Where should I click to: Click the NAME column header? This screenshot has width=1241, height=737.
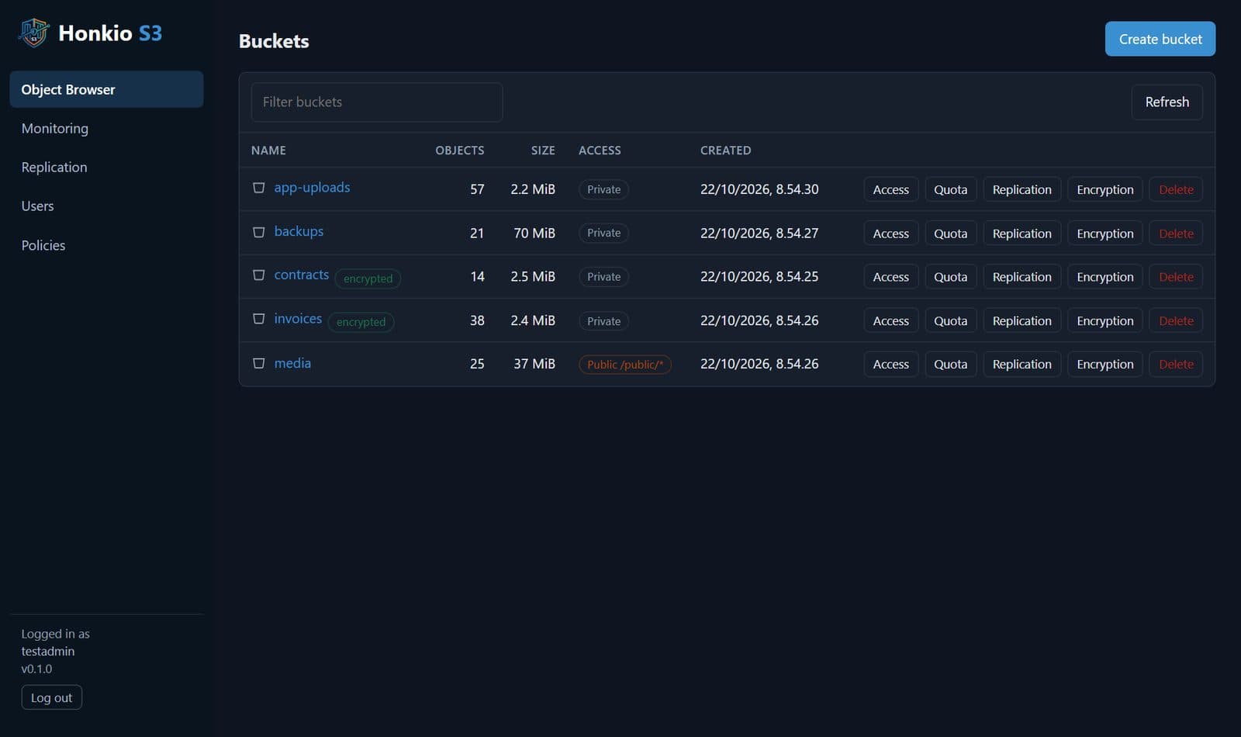coord(268,151)
